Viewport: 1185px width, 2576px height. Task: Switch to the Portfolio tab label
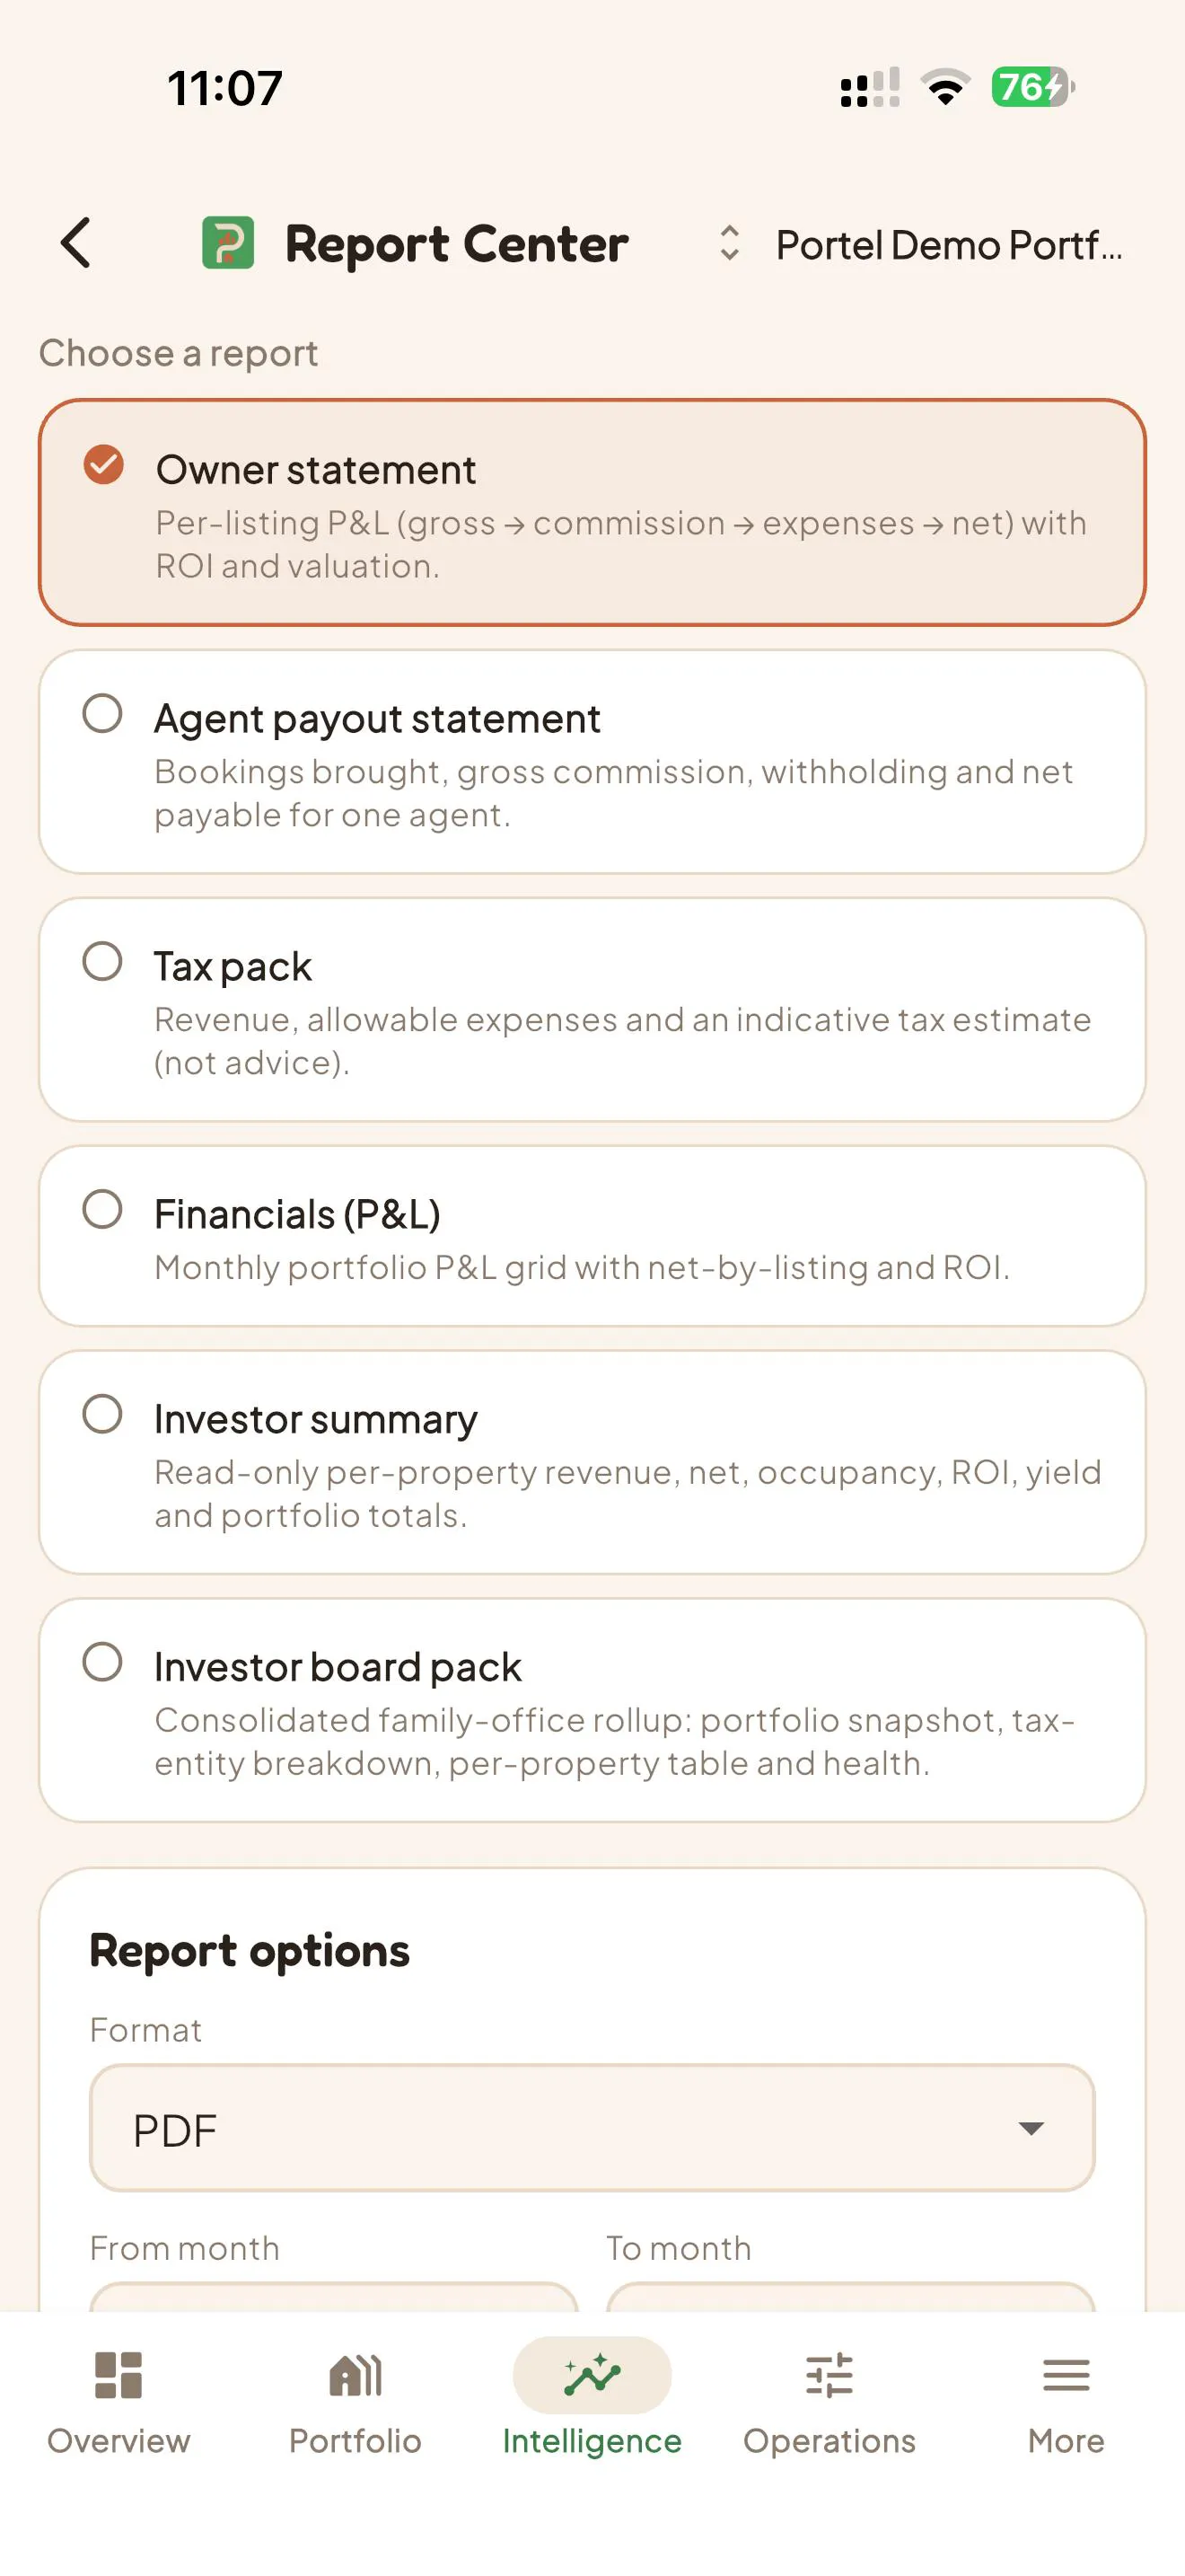click(355, 2441)
